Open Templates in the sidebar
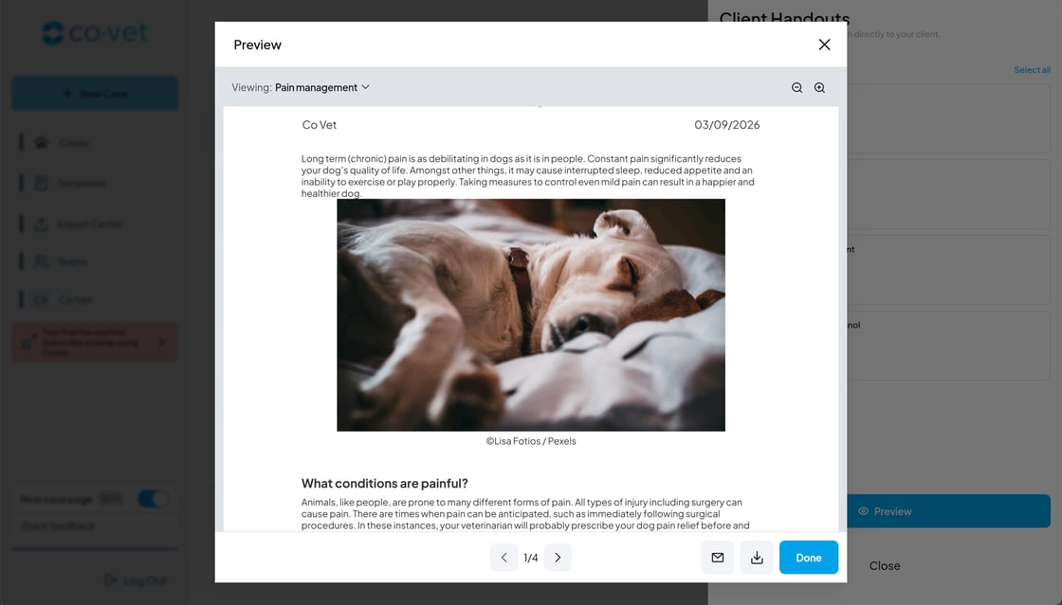1062x605 pixels. [81, 183]
